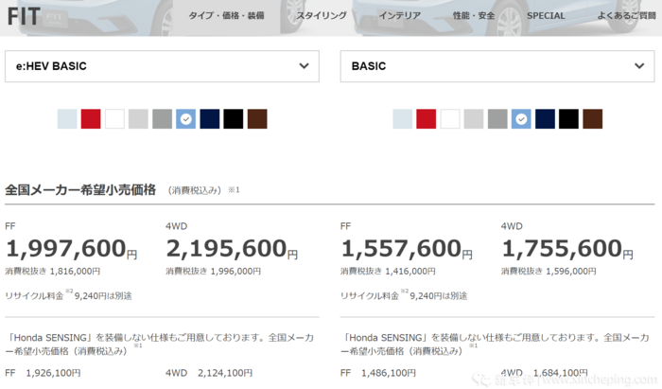
Task: Select pale blue swatch for e:HEV BASIC
Action: (67, 118)
